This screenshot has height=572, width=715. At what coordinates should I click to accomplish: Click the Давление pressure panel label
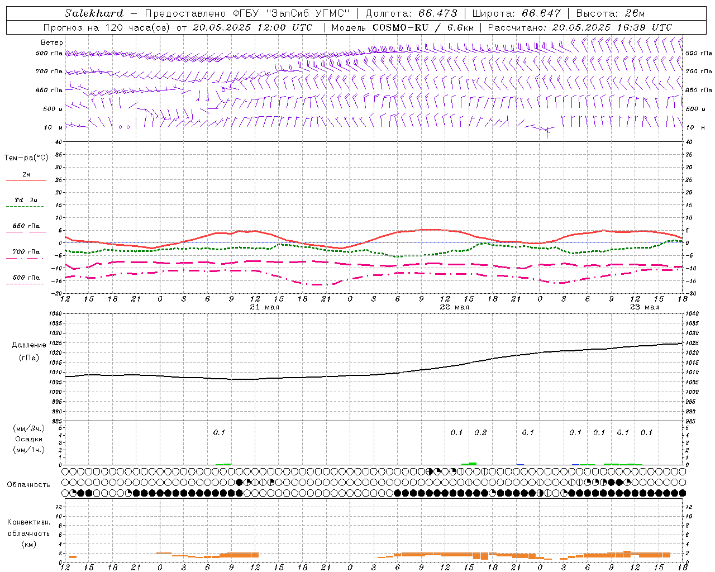coord(29,345)
